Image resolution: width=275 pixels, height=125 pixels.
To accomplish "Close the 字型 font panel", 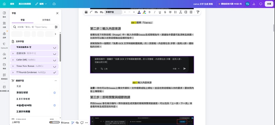I will 57,13.
